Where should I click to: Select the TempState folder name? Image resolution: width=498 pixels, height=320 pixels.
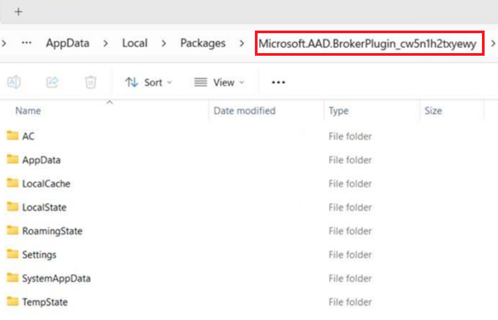tap(45, 302)
